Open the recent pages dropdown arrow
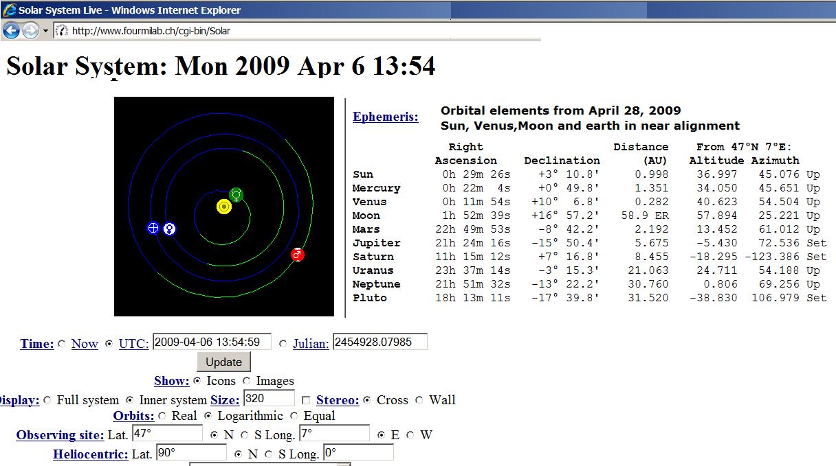The height and width of the screenshot is (466, 836). [45, 31]
